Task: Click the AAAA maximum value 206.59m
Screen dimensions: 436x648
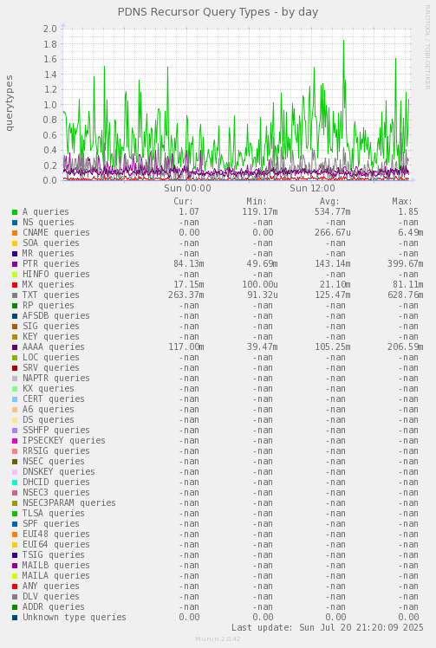Action: [406, 347]
